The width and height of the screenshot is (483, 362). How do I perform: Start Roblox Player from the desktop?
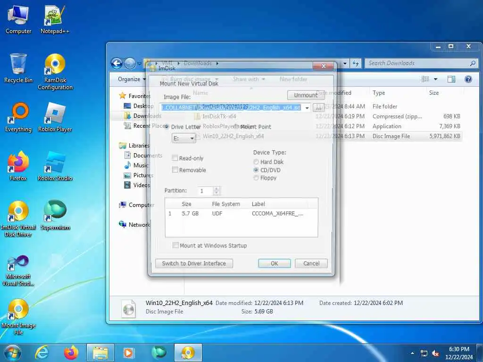click(55, 117)
